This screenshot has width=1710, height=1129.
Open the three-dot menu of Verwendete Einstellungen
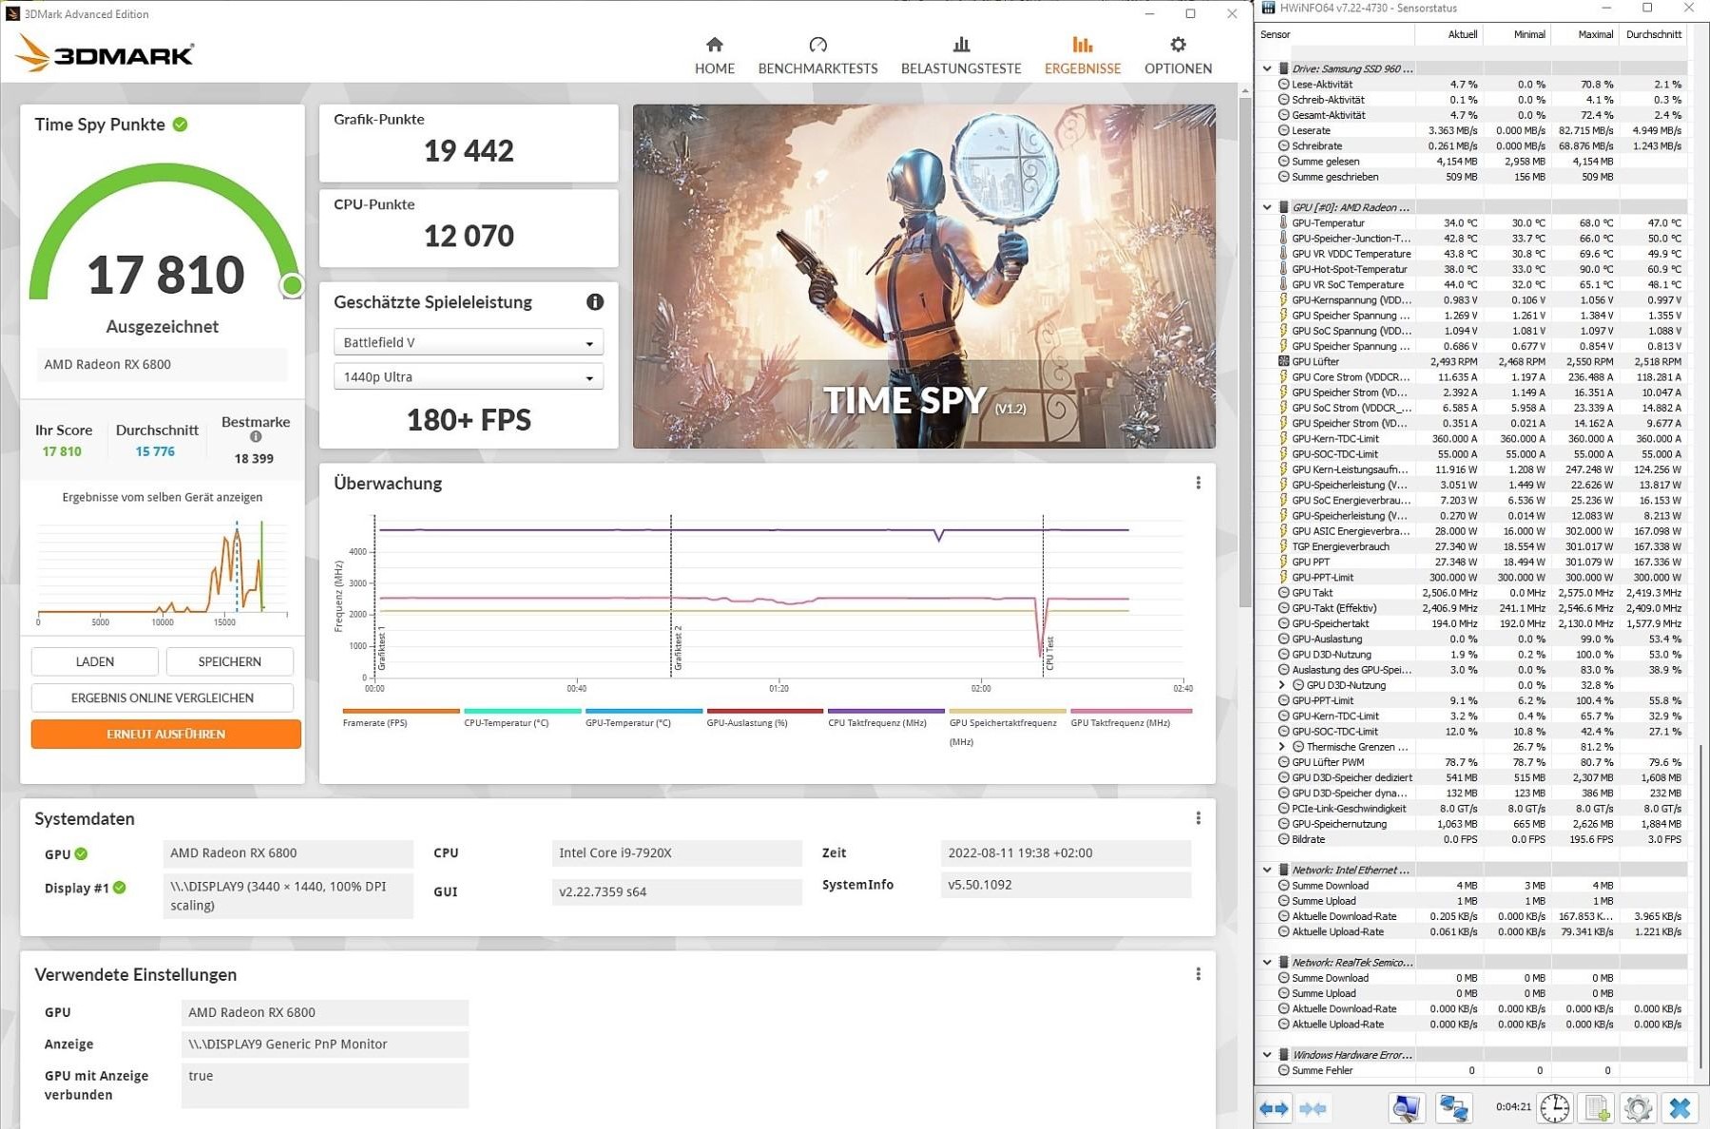tap(1198, 974)
